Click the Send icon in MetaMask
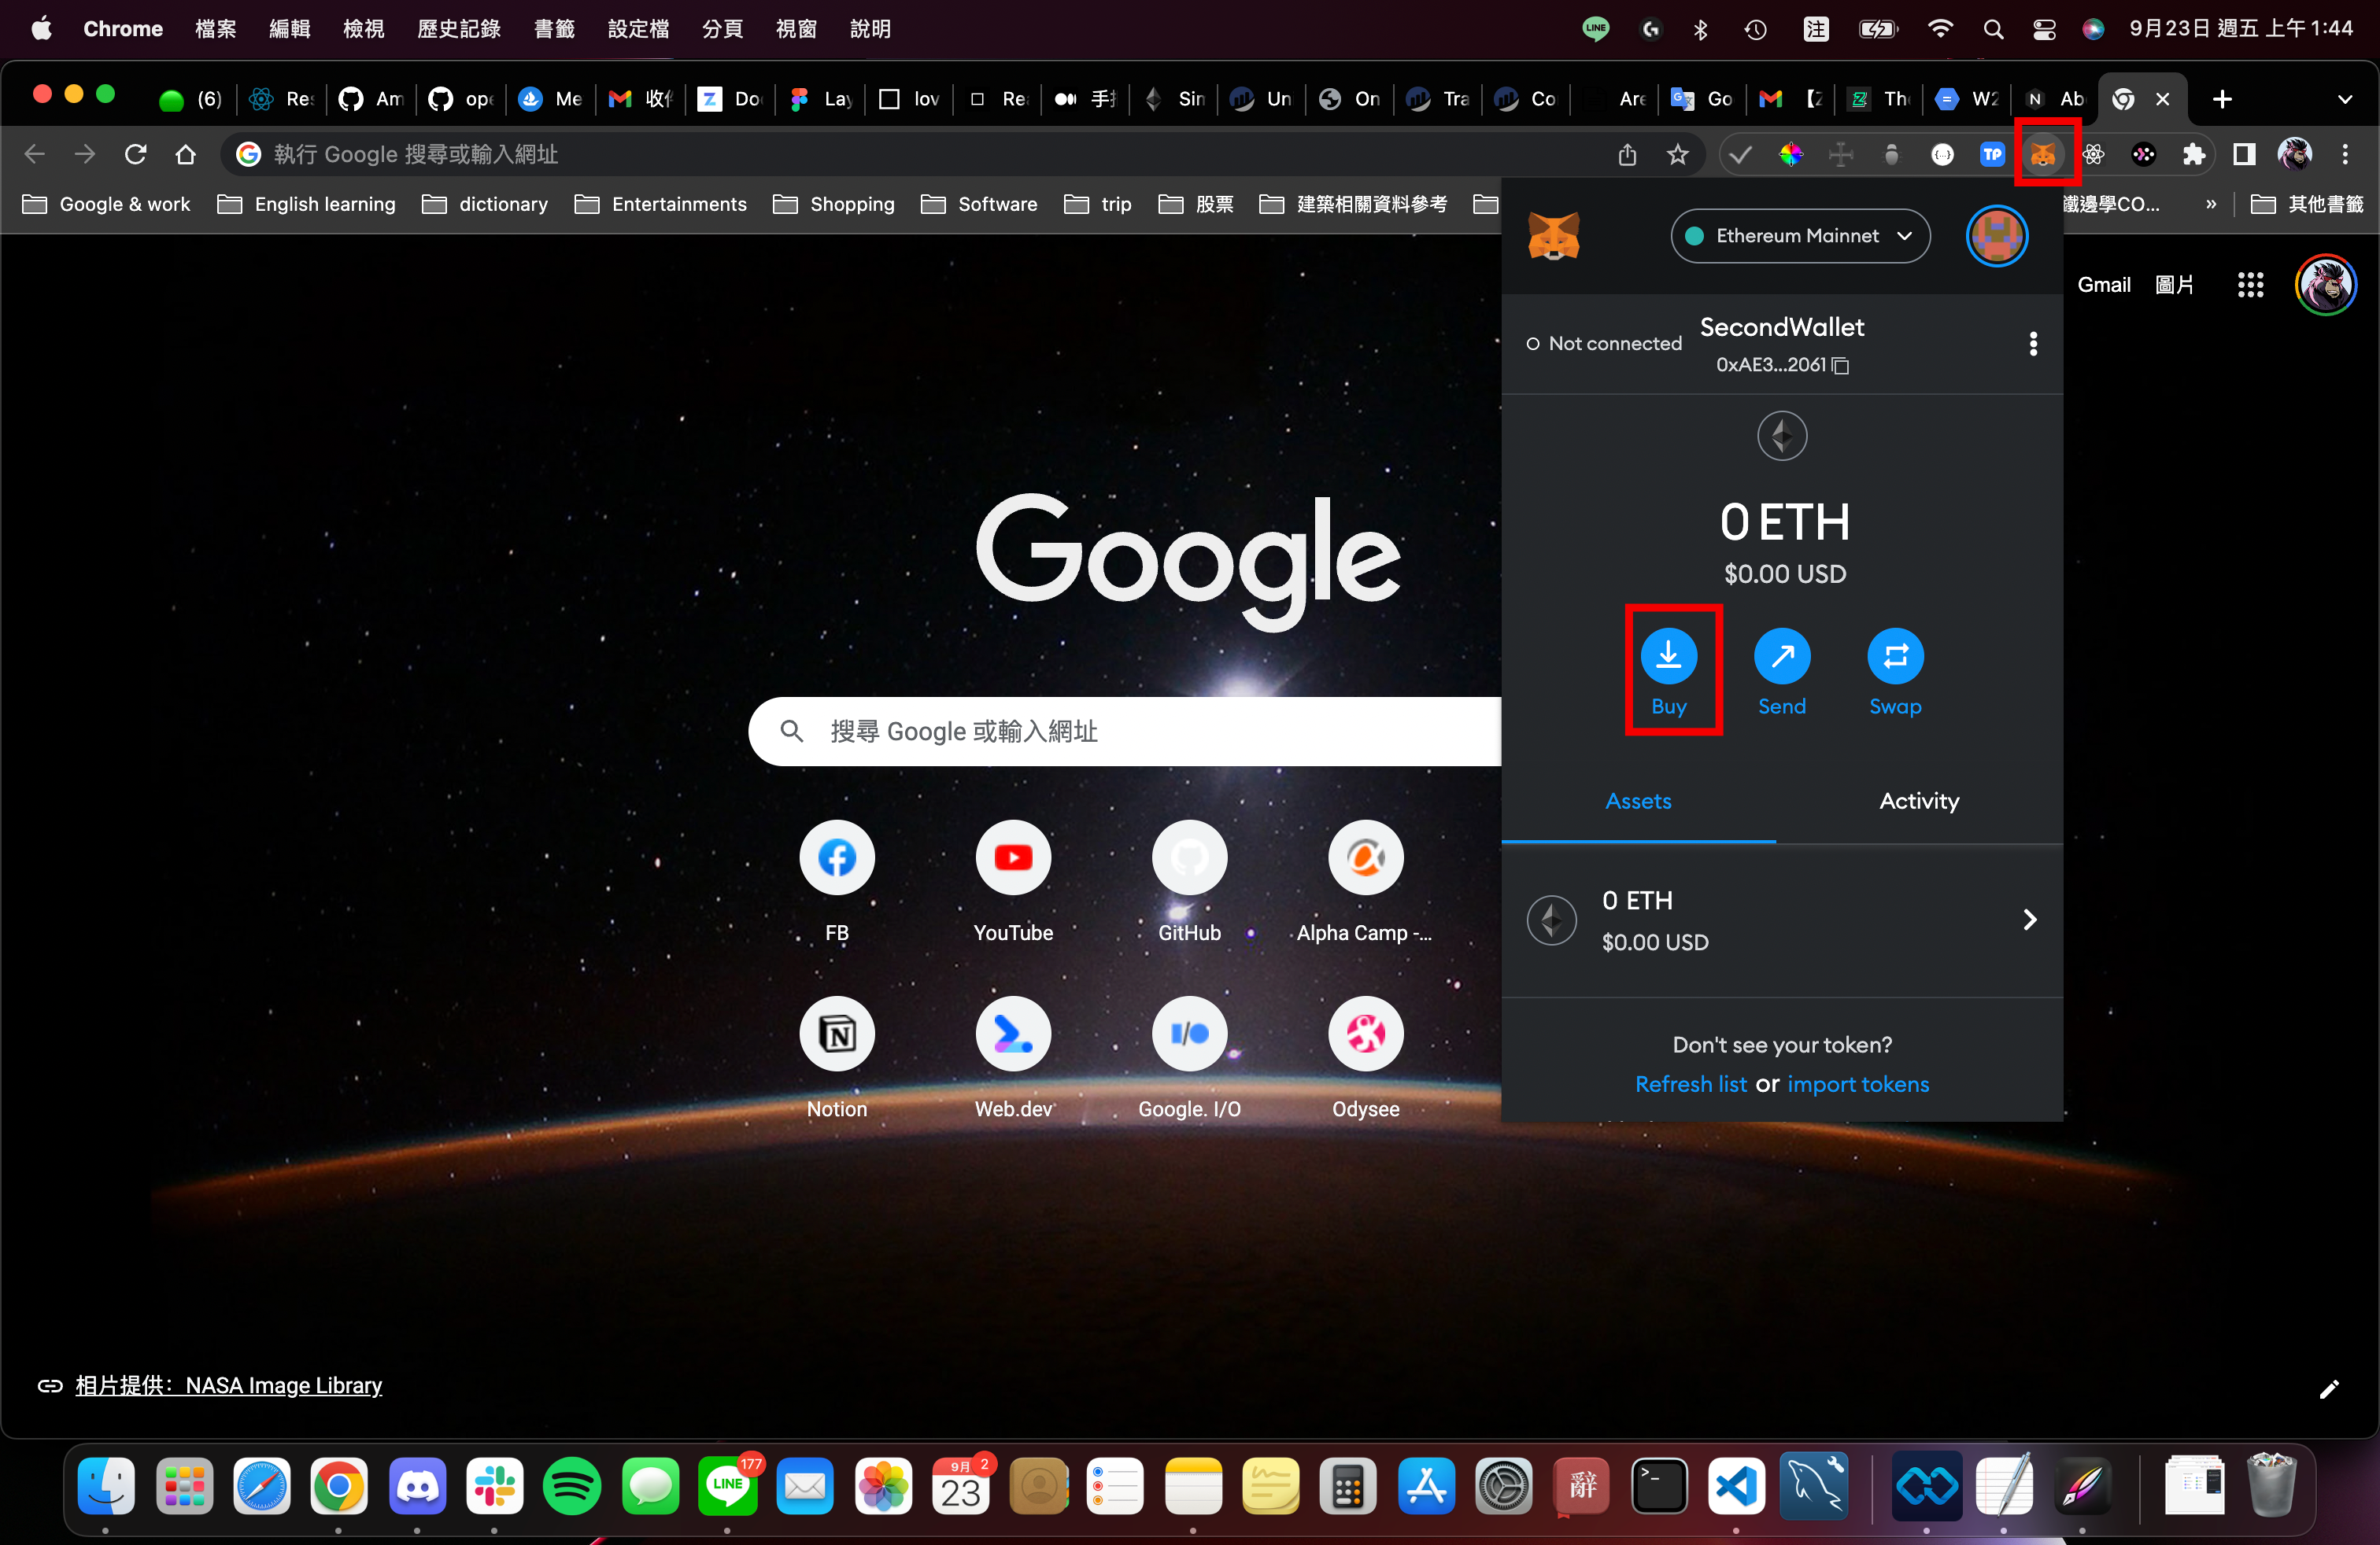 coord(1781,657)
